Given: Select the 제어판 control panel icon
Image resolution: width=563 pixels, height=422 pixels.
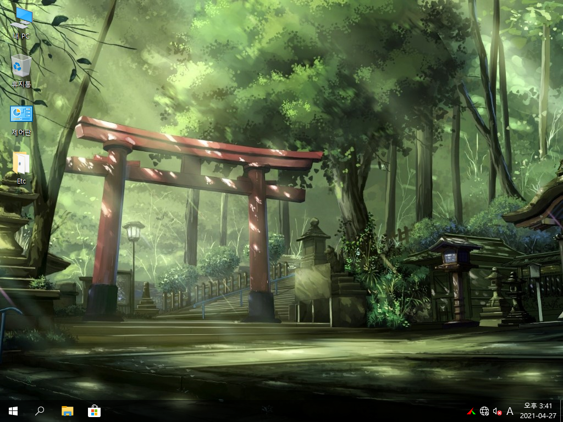Looking at the screenshot, I should click(x=21, y=120).
